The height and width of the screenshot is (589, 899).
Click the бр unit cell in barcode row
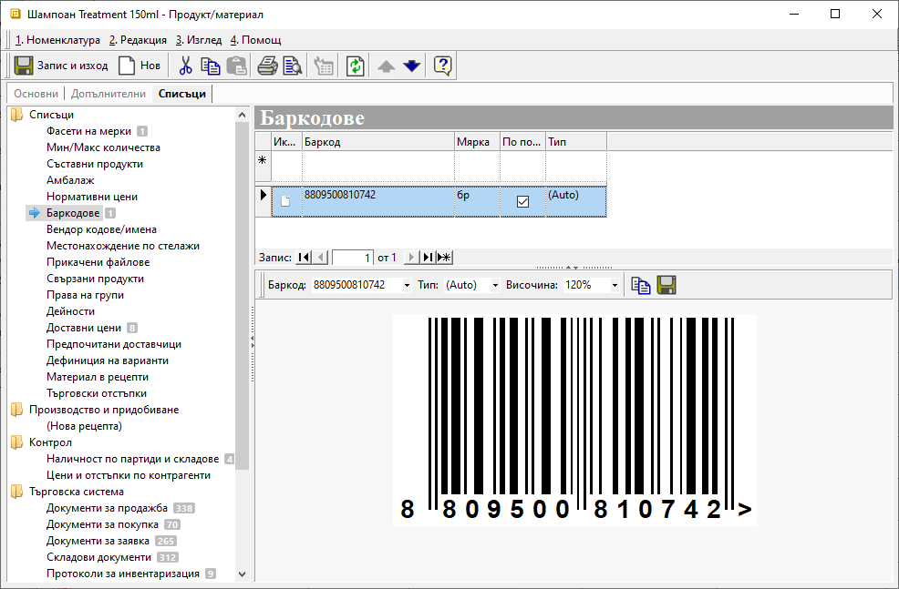click(477, 201)
